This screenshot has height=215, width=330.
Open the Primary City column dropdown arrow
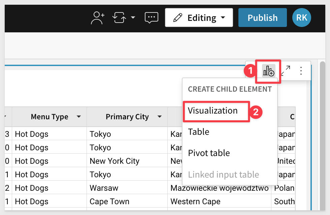tap(160, 117)
